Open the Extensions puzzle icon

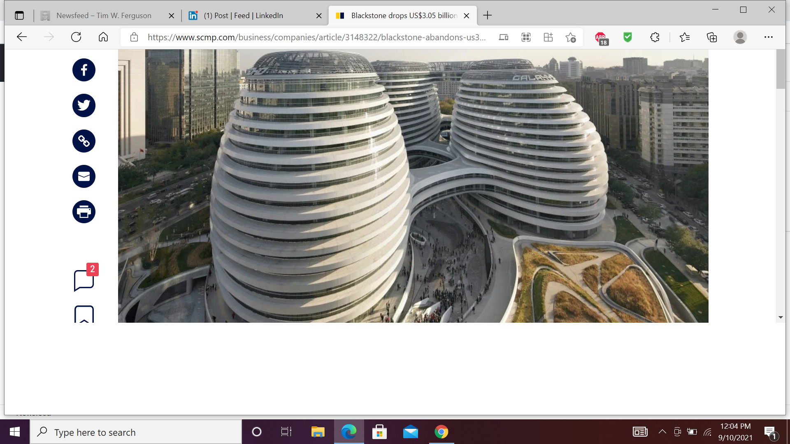(655, 37)
